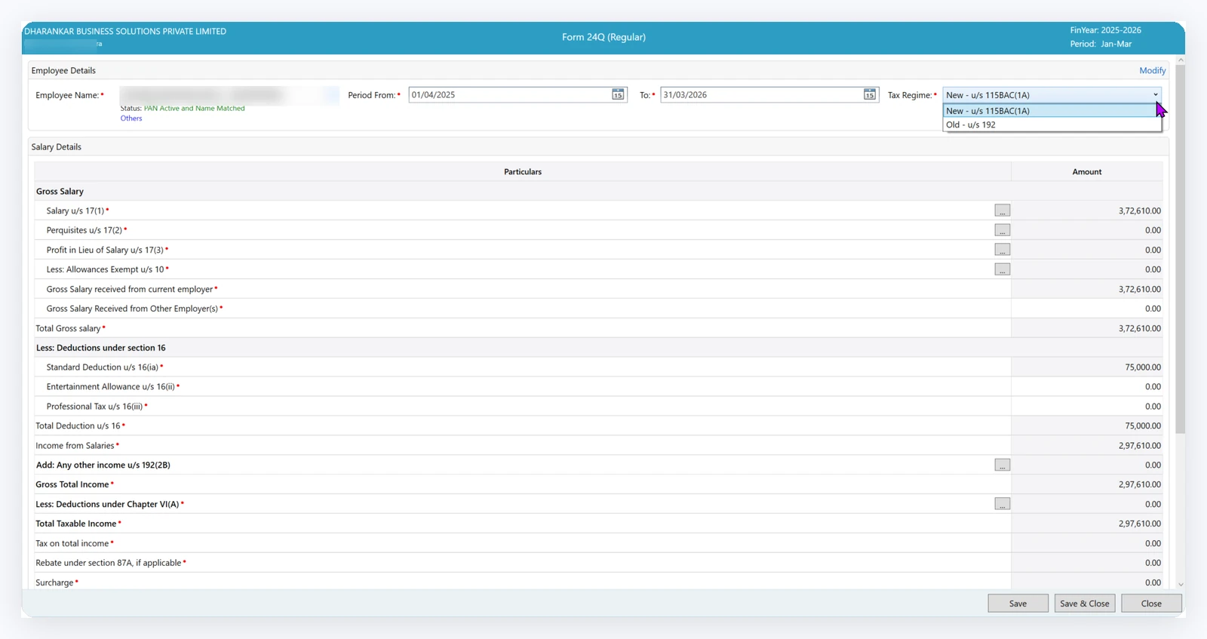Click Income from Salaries amount 2,97,610.00

pyautogui.click(x=1086, y=445)
